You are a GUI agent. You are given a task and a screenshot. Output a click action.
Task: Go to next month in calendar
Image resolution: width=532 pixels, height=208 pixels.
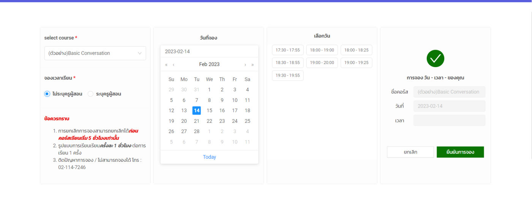pyautogui.click(x=245, y=64)
